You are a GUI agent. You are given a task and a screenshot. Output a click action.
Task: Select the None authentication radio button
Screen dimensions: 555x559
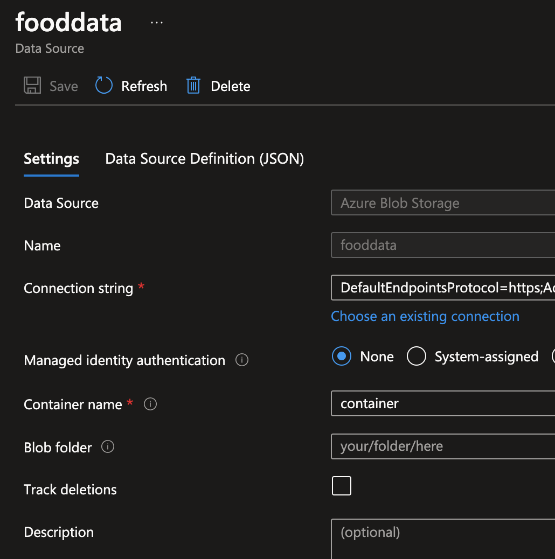point(341,356)
